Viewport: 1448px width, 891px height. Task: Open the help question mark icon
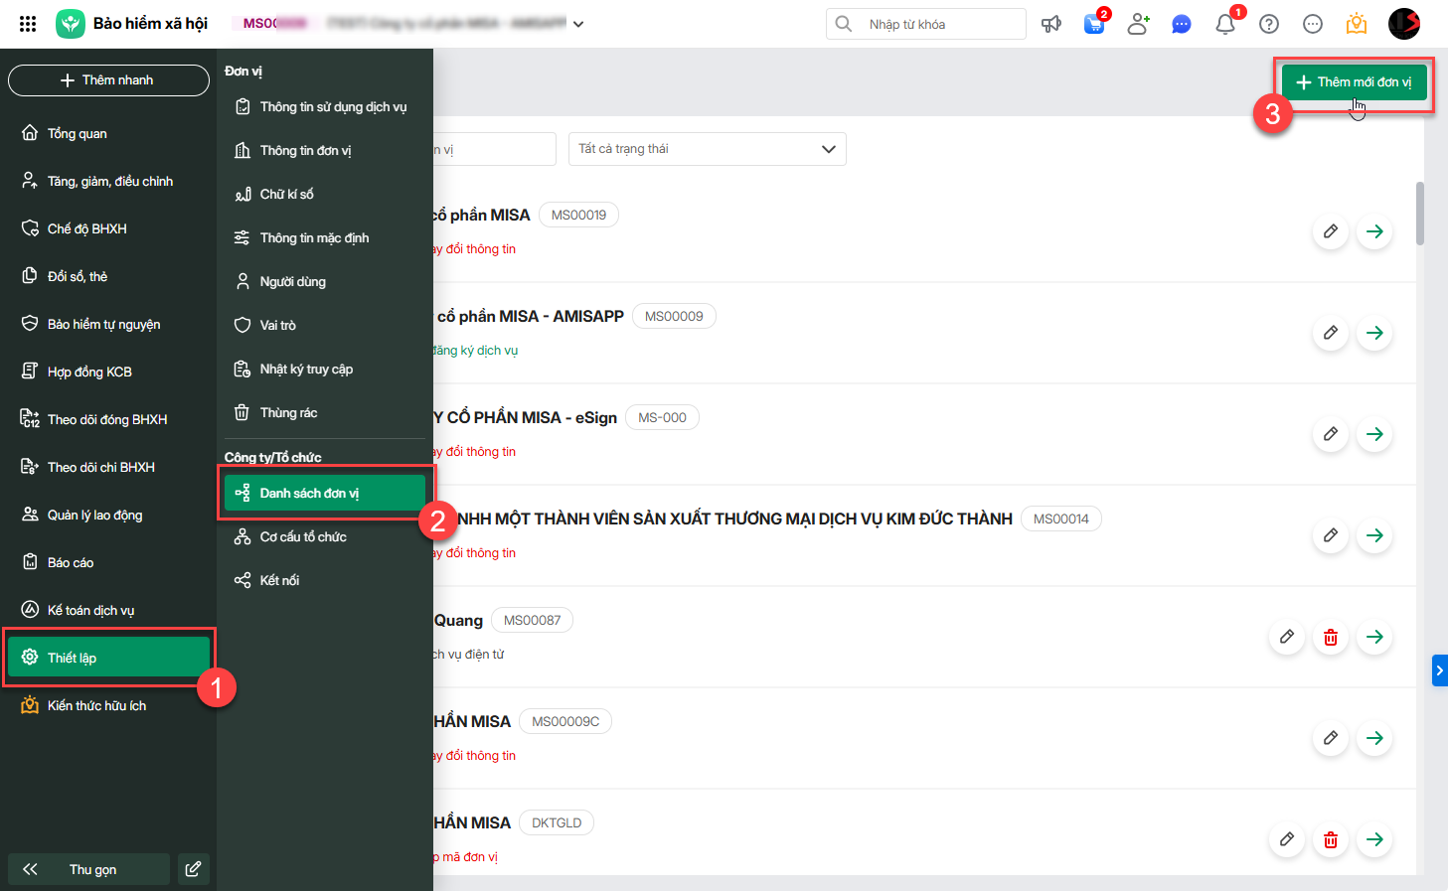(1269, 24)
